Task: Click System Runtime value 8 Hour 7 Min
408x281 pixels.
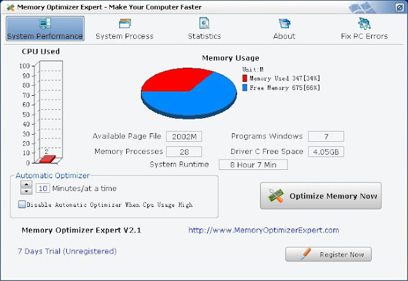Action: pos(253,165)
